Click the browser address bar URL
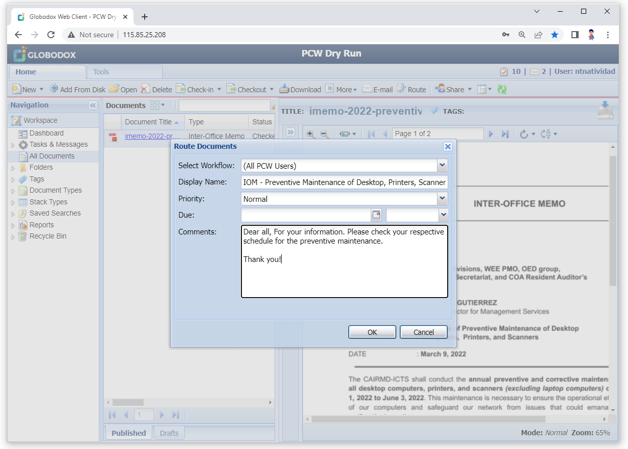This screenshot has height=449, width=628. (x=144, y=35)
